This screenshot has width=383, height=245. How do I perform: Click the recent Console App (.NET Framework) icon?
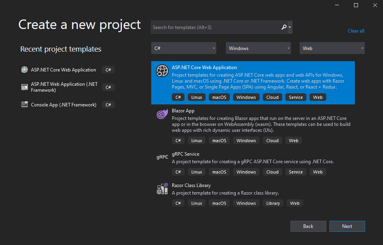point(25,104)
